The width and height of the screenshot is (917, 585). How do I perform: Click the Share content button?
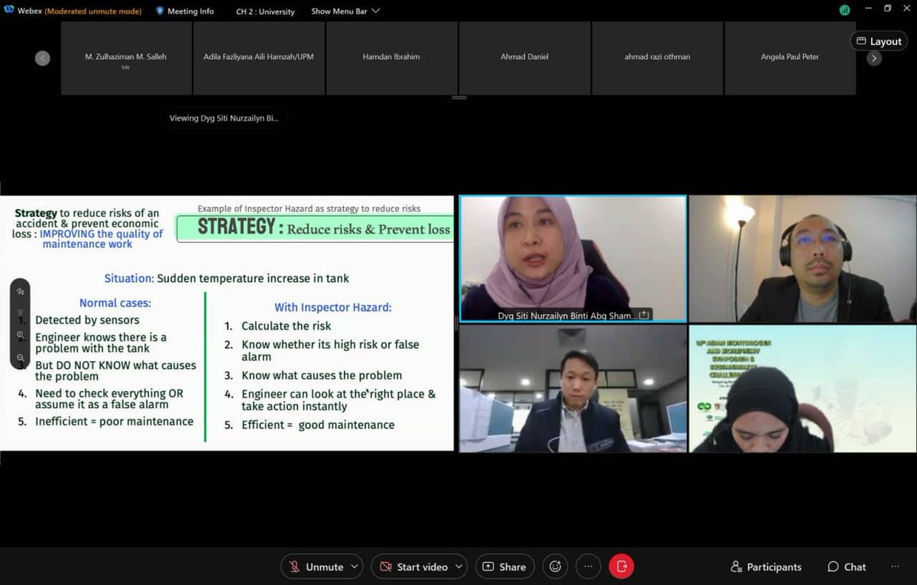[504, 567]
